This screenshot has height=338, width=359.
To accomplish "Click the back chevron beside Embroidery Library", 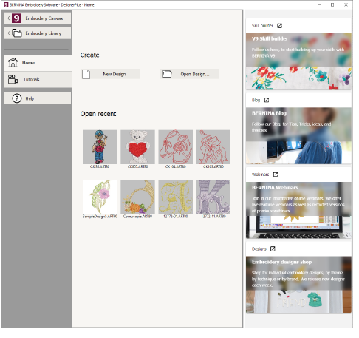I will coord(9,33).
